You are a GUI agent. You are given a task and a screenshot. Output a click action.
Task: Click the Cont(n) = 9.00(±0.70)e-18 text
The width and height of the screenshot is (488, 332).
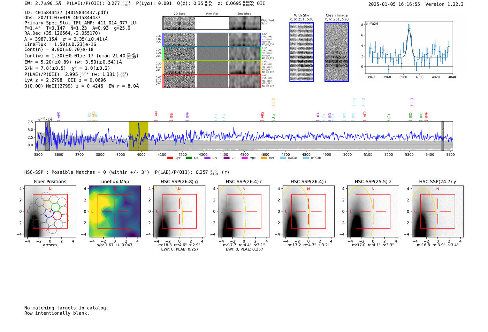pos(59,49)
